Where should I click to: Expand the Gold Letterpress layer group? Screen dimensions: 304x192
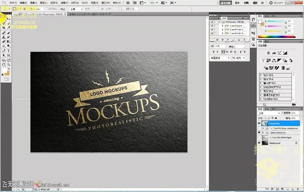[263, 132]
